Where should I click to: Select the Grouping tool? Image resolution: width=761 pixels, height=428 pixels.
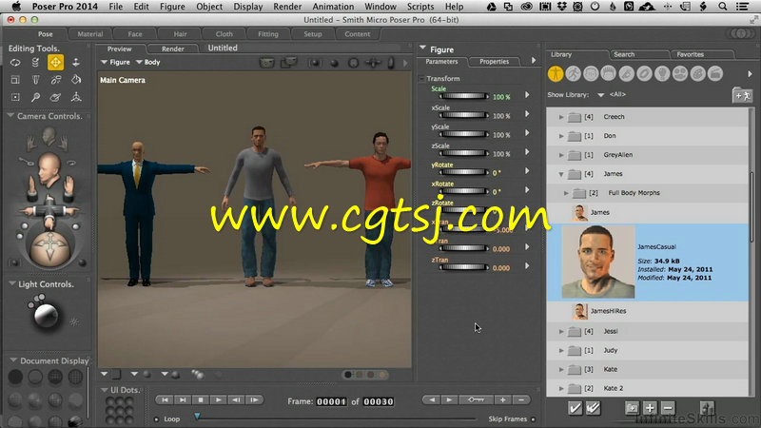[x=15, y=97]
